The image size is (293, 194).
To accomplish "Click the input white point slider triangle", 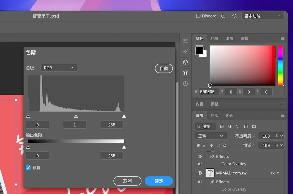I will (x=124, y=116).
